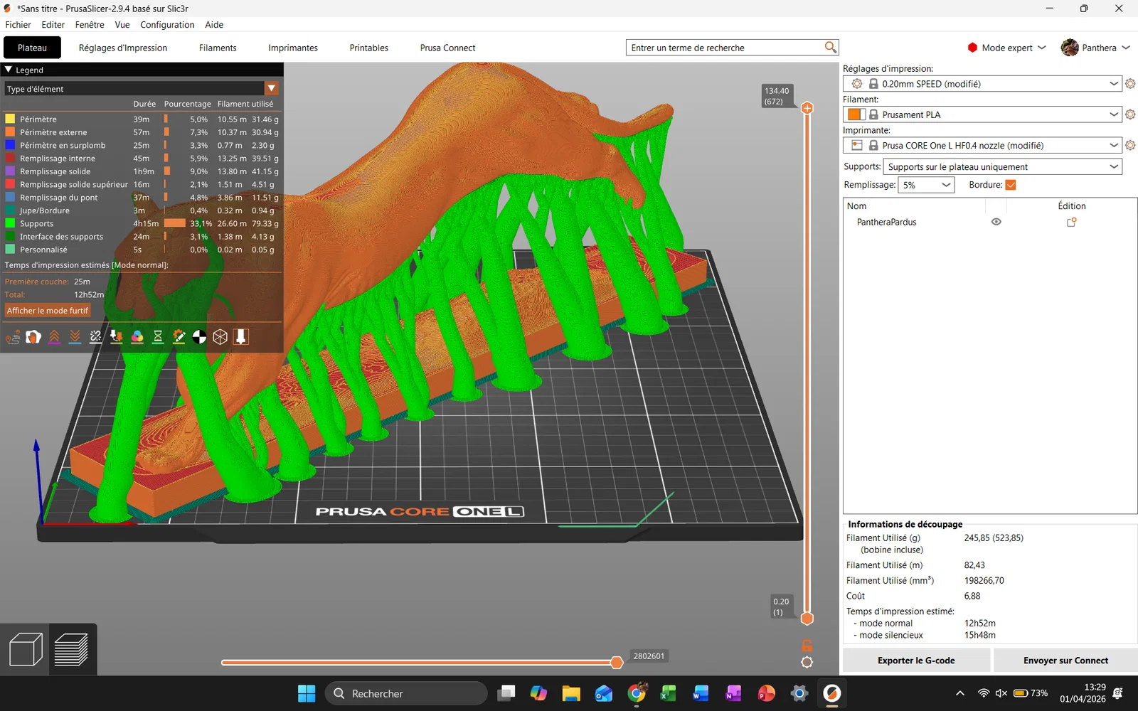The width and height of the screenshot is (1138, 711).
Task: Switch to Réglages d'Impression tab
Action: tap(123, 48)
